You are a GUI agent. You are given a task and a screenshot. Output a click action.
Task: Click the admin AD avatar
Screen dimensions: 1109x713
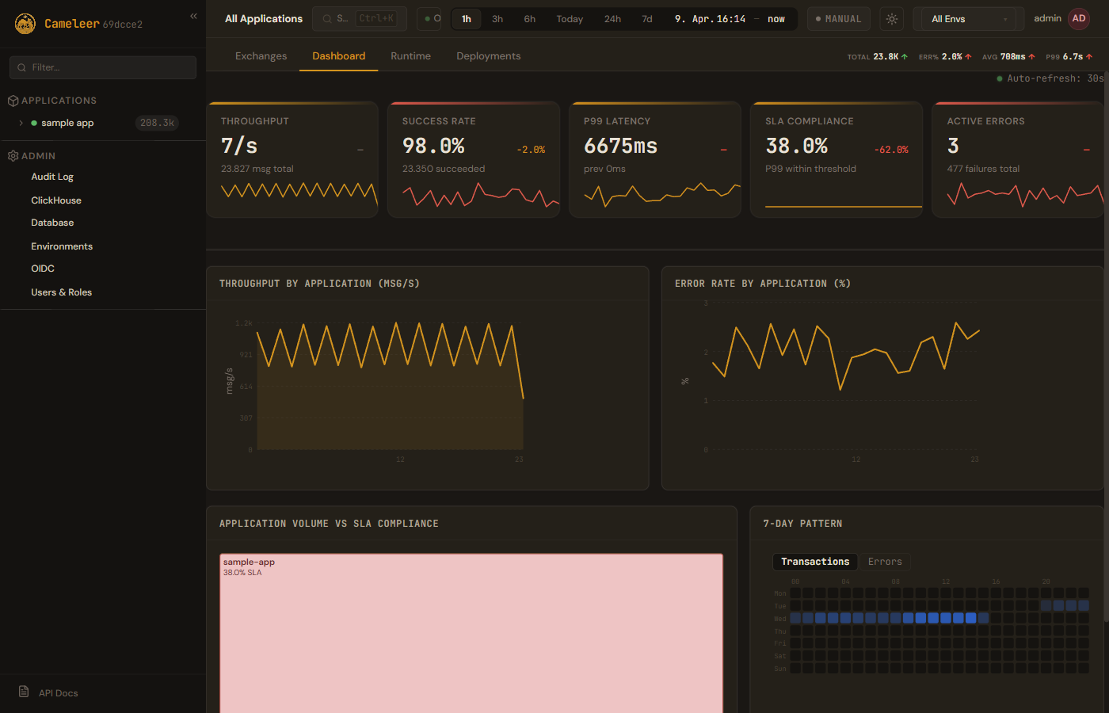coord(1078,19)
